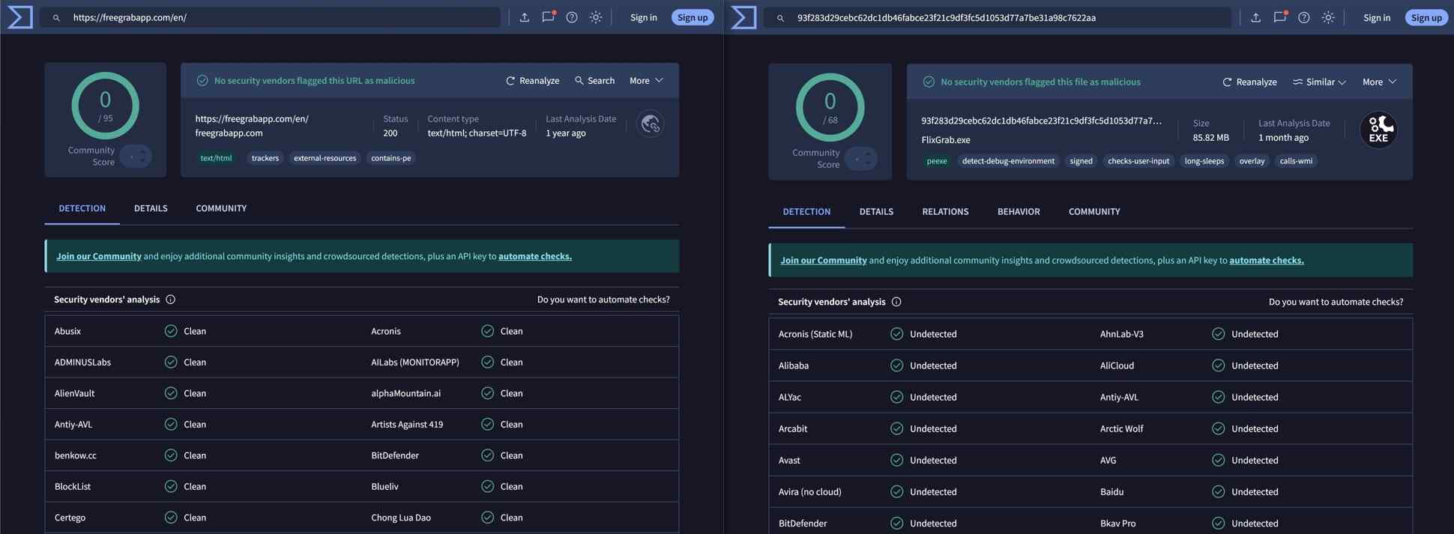The image size is (1454, 534).
Task: Click the VirusTotal logo in the URL report
Action: (20, 17)
